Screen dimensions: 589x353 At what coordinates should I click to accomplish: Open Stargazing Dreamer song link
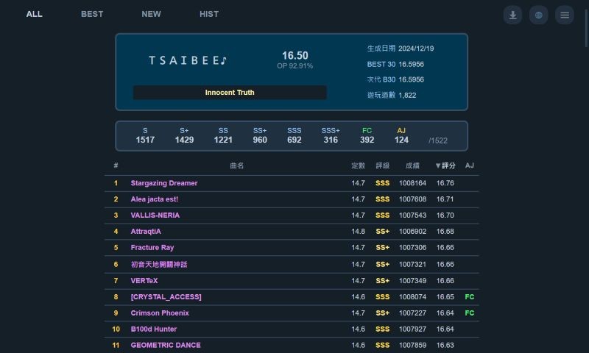tap(164, 183)
